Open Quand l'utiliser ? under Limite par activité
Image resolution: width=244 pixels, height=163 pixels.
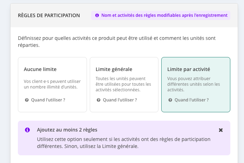[191, 100]
